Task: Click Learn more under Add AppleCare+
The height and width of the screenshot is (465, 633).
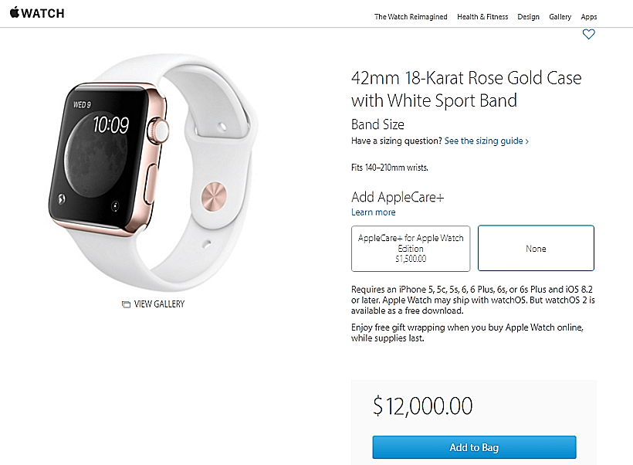Action: click(374, 212)
